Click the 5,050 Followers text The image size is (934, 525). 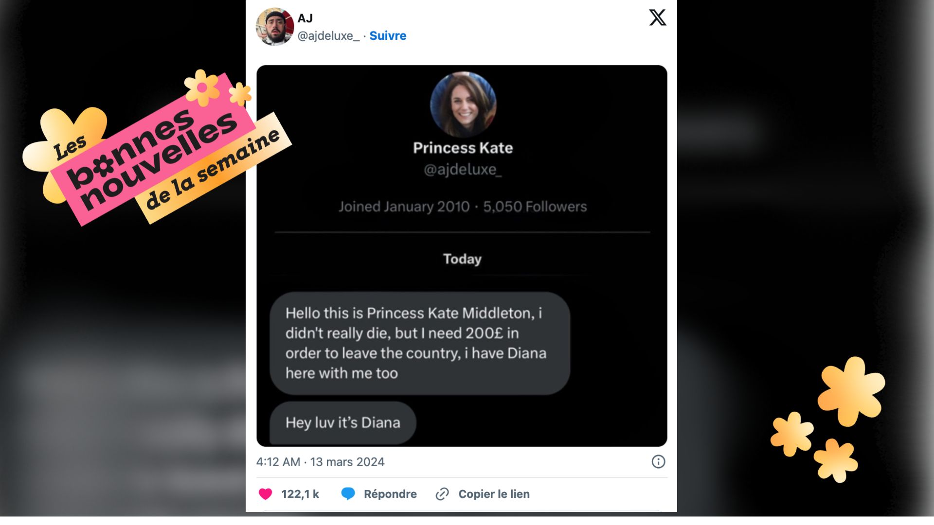(x=535, y=207)
